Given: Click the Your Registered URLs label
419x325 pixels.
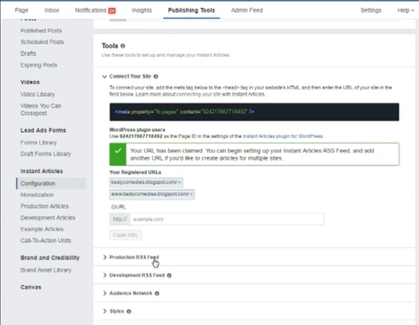Looking at the screenshot, I should tap(135, 172).
